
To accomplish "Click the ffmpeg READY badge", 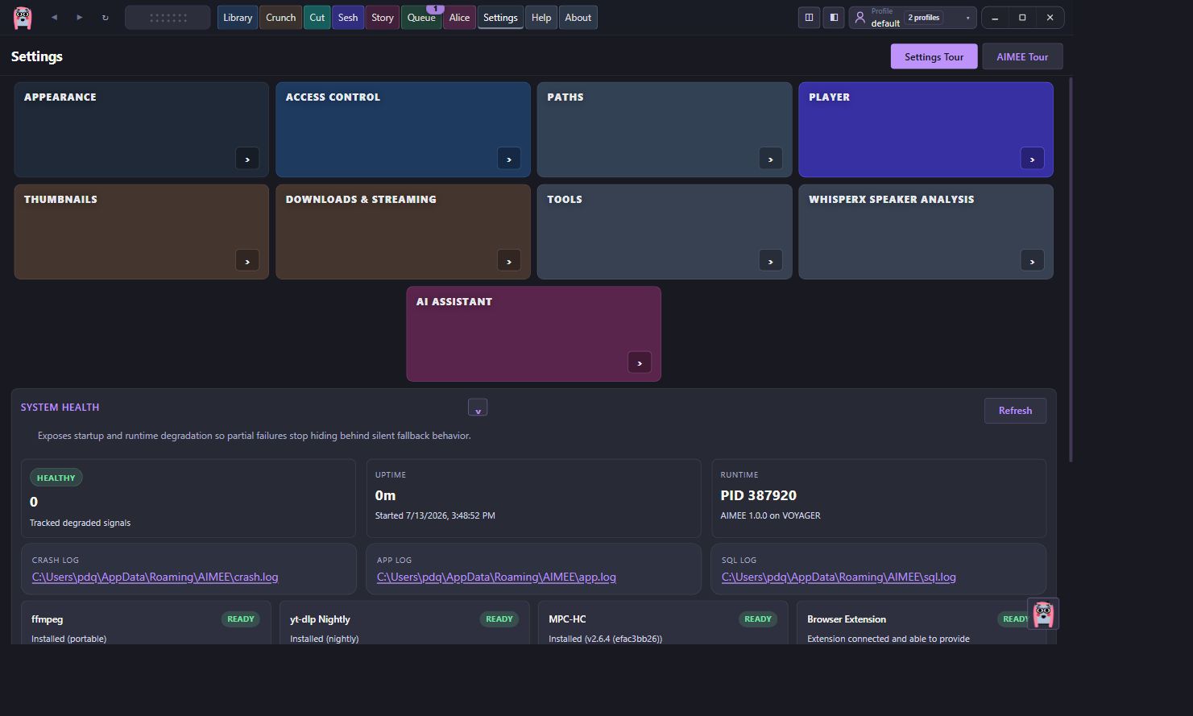I will [241, 619].
